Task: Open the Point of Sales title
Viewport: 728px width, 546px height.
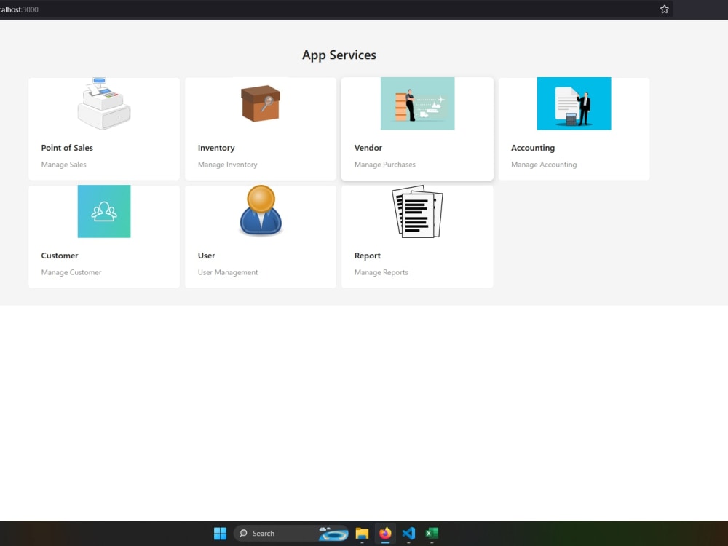Action: pyautogui.click(x=67, y=148)
